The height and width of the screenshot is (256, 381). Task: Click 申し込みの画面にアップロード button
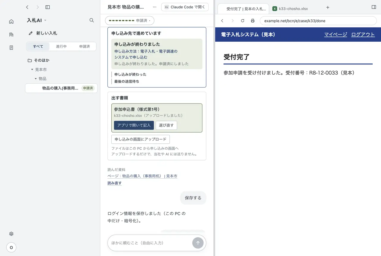[x=140, y=139]
